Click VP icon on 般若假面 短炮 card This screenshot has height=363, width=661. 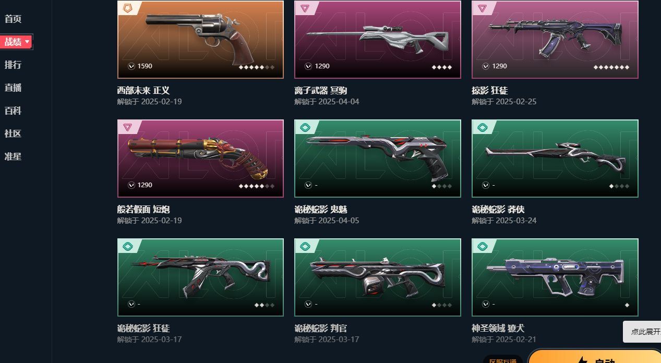coord(131,185)
